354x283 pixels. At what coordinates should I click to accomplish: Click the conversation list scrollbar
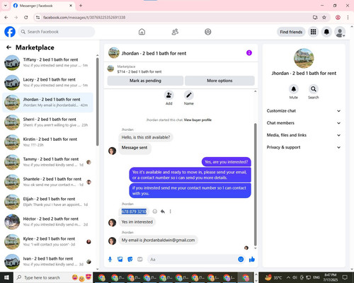(97, 101)
